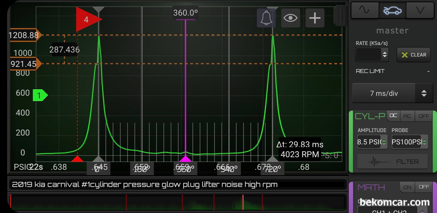
Task: Click the red flag marker 4
Action: 88,19
